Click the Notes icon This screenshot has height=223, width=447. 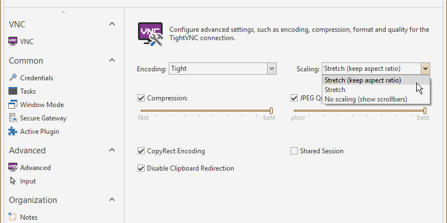[x=13, y=217]
